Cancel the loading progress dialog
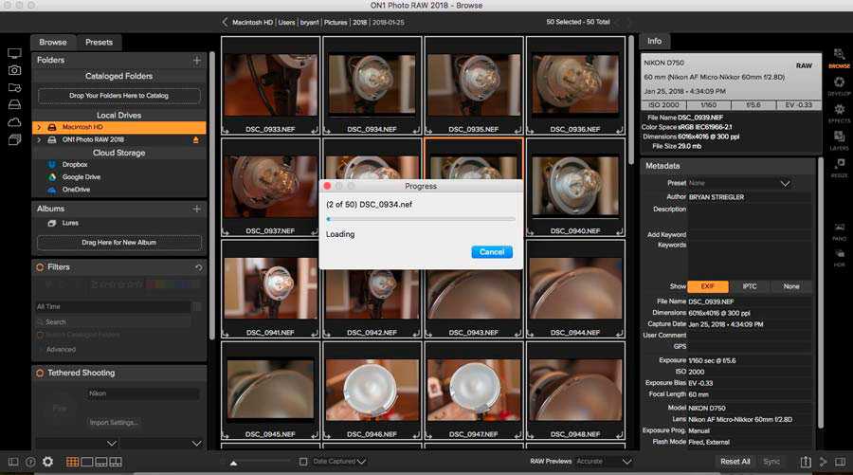853x475 pixels. click(491, 252)
